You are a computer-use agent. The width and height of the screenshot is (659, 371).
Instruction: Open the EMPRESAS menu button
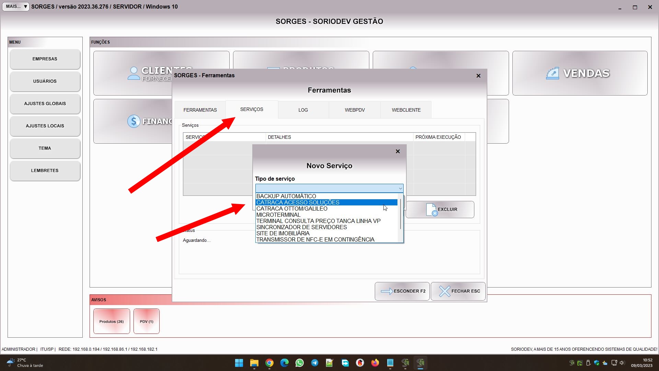45,59
